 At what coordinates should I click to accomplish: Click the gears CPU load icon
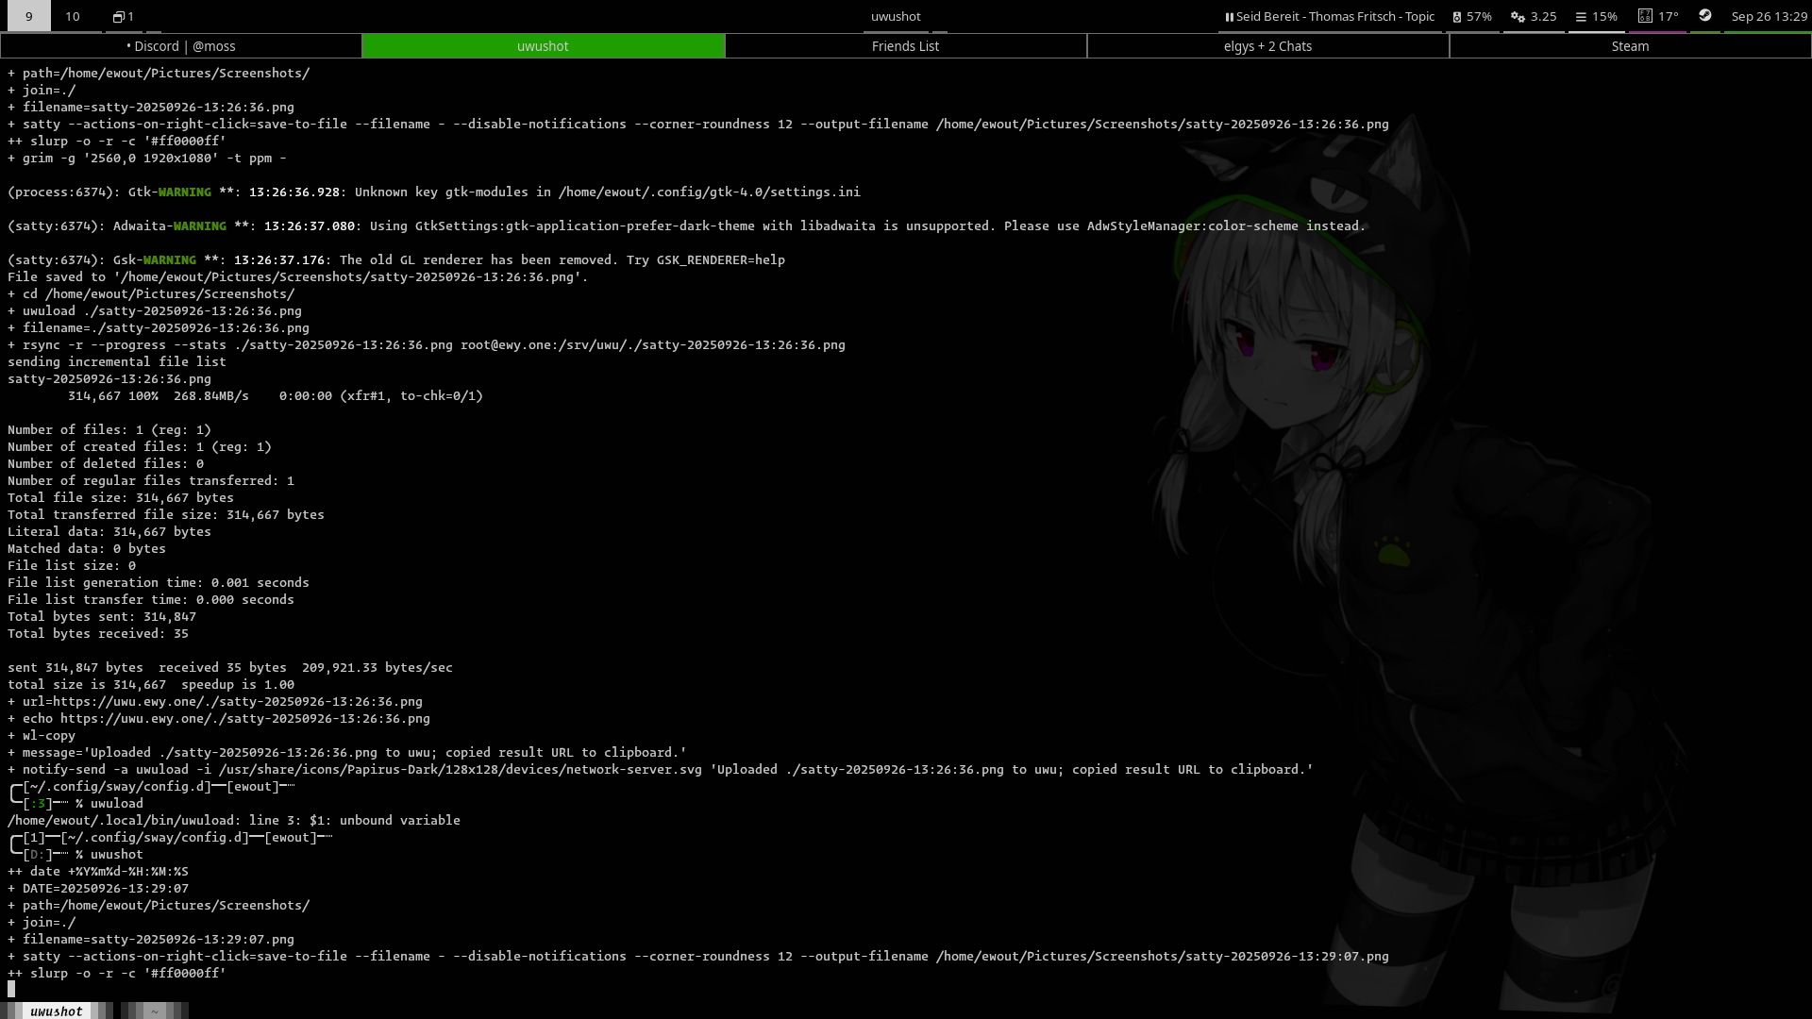[x=1518, y=16]
